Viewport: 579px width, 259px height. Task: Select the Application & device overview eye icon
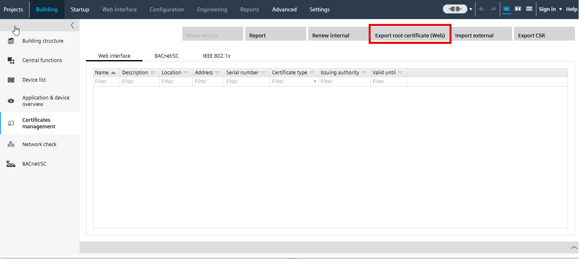11,101
